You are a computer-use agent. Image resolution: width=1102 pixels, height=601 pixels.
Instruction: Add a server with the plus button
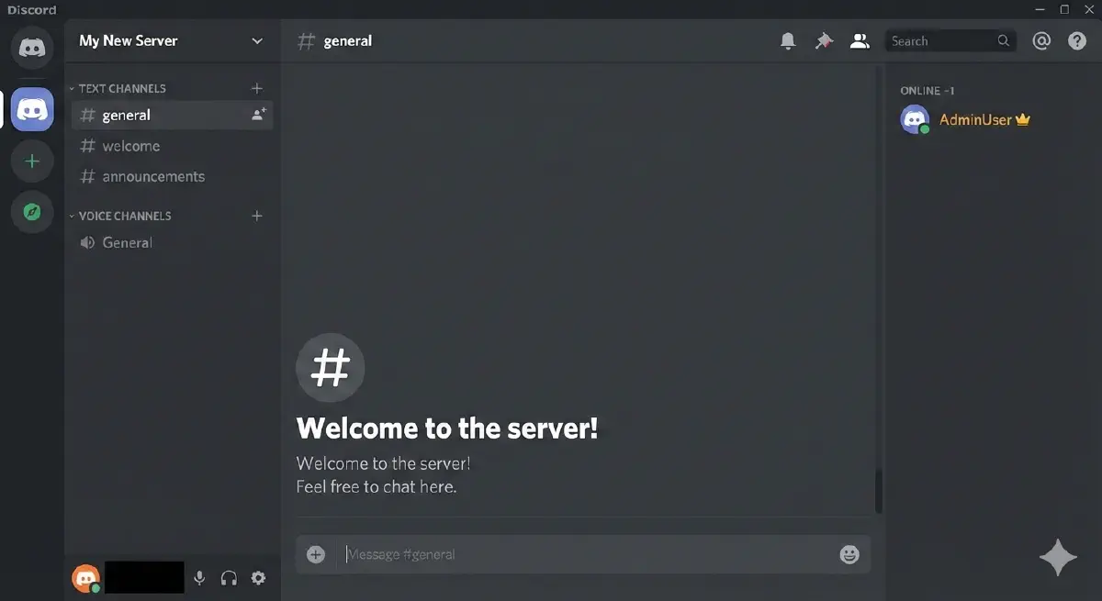click(32, 161)
